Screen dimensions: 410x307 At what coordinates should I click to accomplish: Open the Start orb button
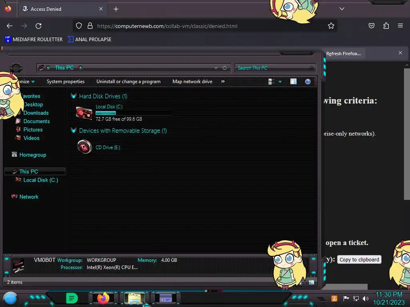10,299
